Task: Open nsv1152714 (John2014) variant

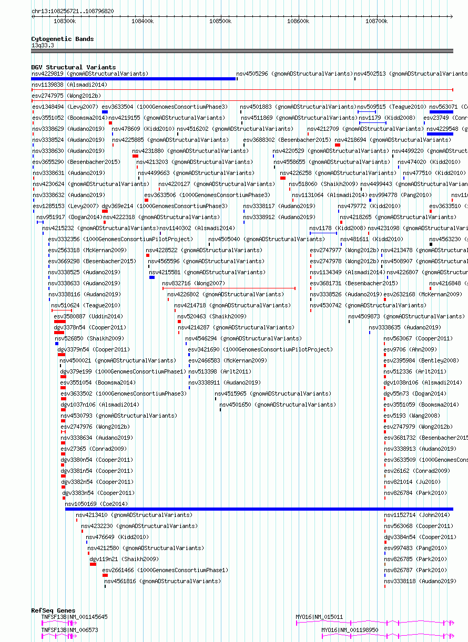Action: click(x=417, y=515)
